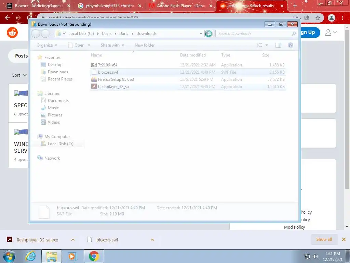Click Open in the Explorer toolbar
Screen dimensions: 350x263
coord(77,45)
